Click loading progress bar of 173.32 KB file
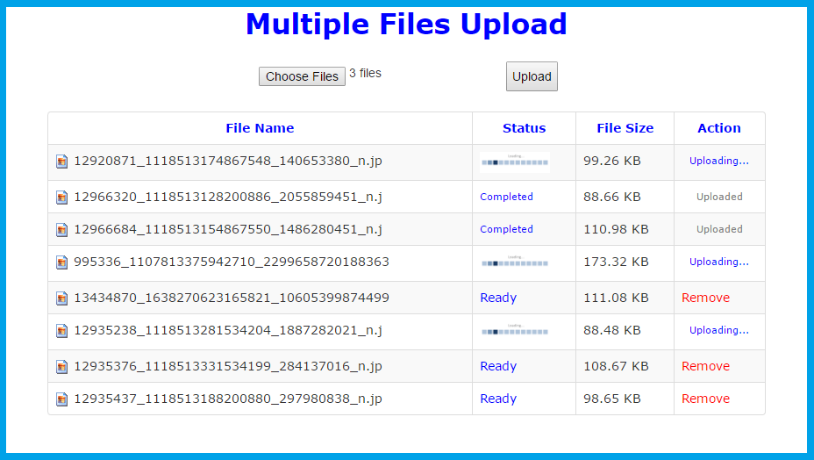Viewport: 814px width, 460px height. (514, 262)
